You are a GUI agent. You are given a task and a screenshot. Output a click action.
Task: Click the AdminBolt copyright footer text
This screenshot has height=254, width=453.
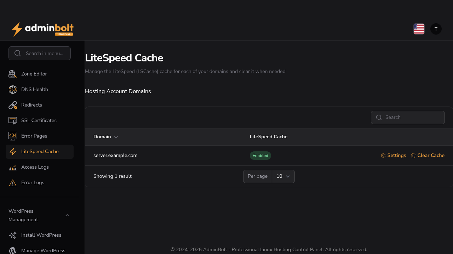(269, 249)
